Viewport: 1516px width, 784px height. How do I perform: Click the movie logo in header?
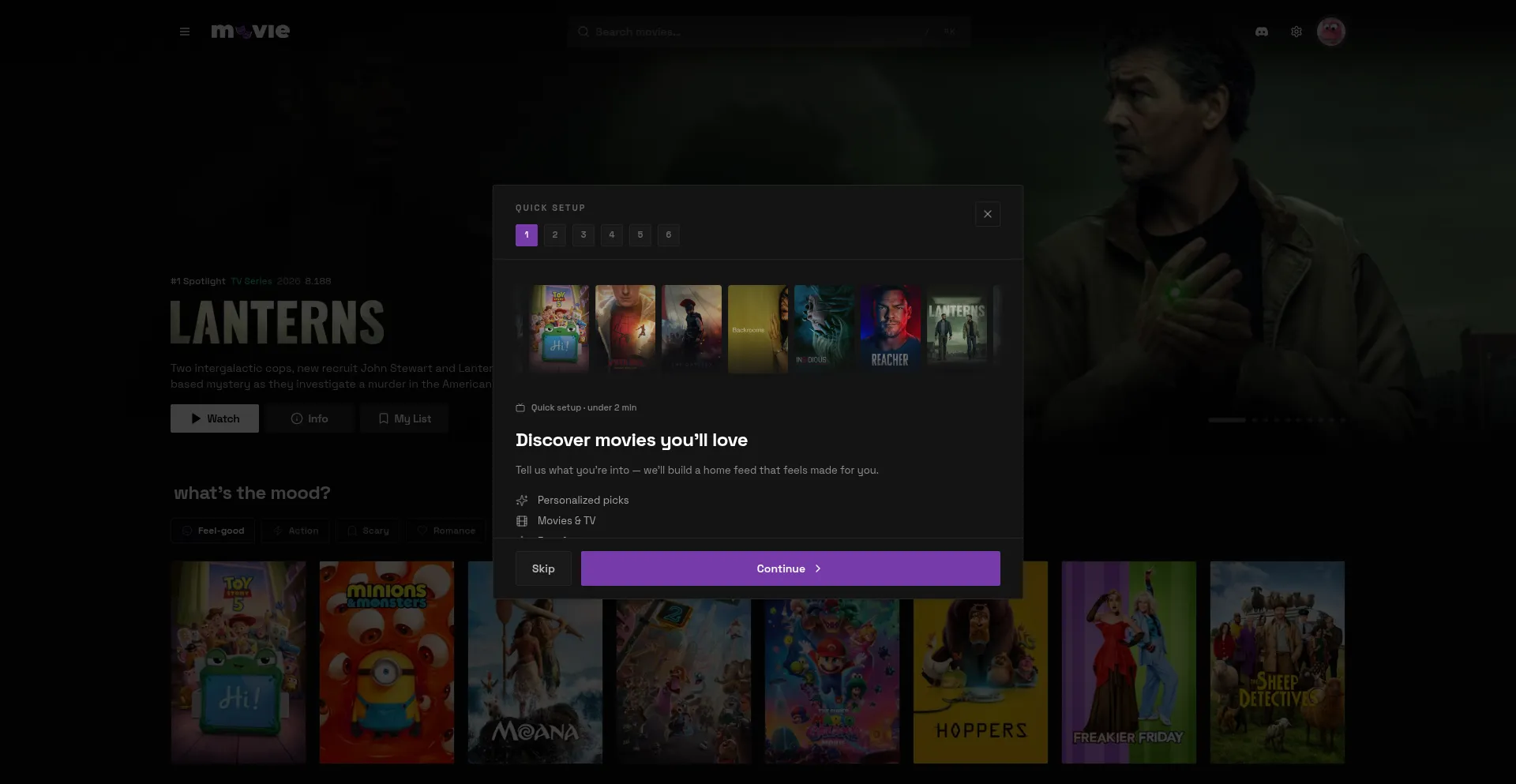(250, 32)
